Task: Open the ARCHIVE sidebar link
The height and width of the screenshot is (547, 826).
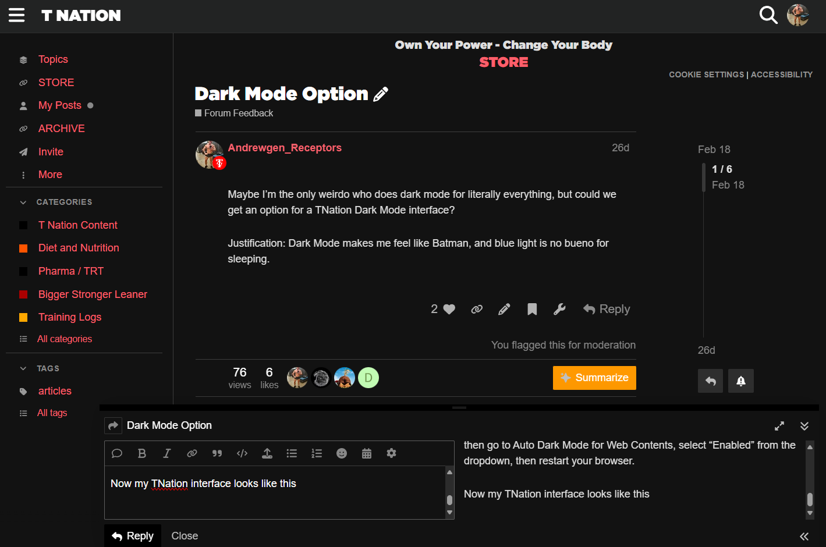Action: [61, 129]
